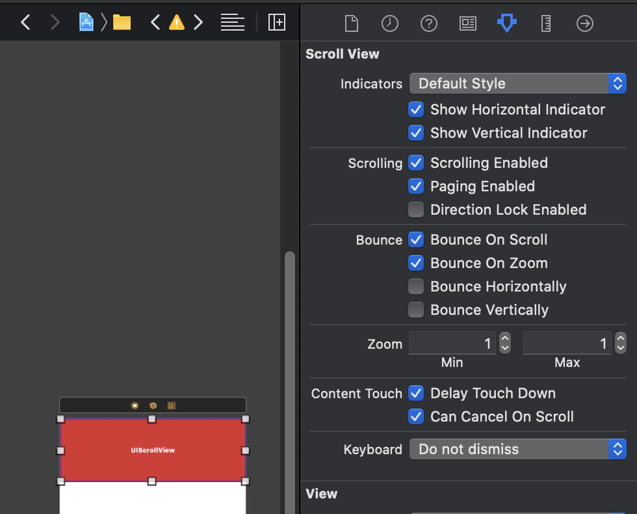Click the blue file icon in the breadcrumb
Viewport: 637px width, 514px height.
[86, 20]
